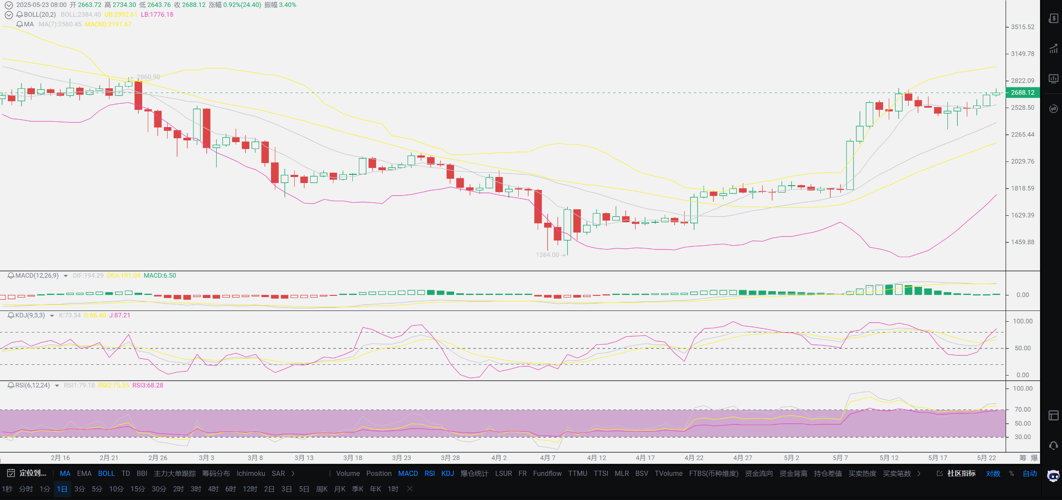Viewport: 1062px width, 500px height.
Task: Open the MACD(12,26,9) dropdown arrow
Action: pos(65,276)
